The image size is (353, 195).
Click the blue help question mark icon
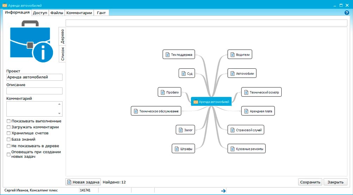pyautogui.click(x=346, y=13)
